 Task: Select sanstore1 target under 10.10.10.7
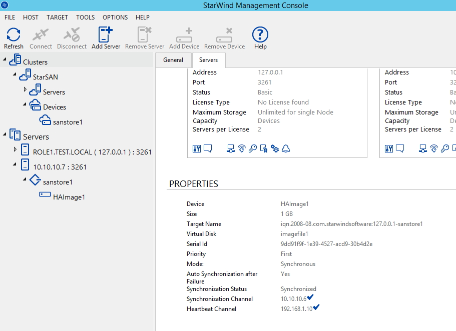(x=58, y=182)
